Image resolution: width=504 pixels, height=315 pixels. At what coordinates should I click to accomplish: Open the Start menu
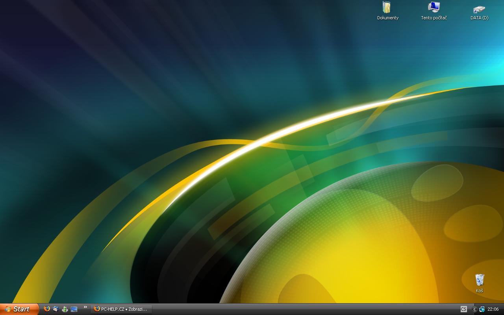tap(19, 309)
